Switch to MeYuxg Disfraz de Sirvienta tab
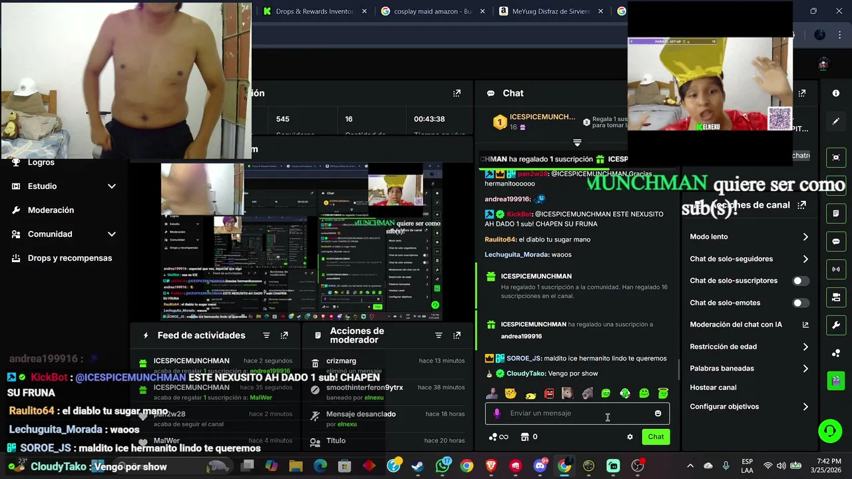 [x=551, y=11]
